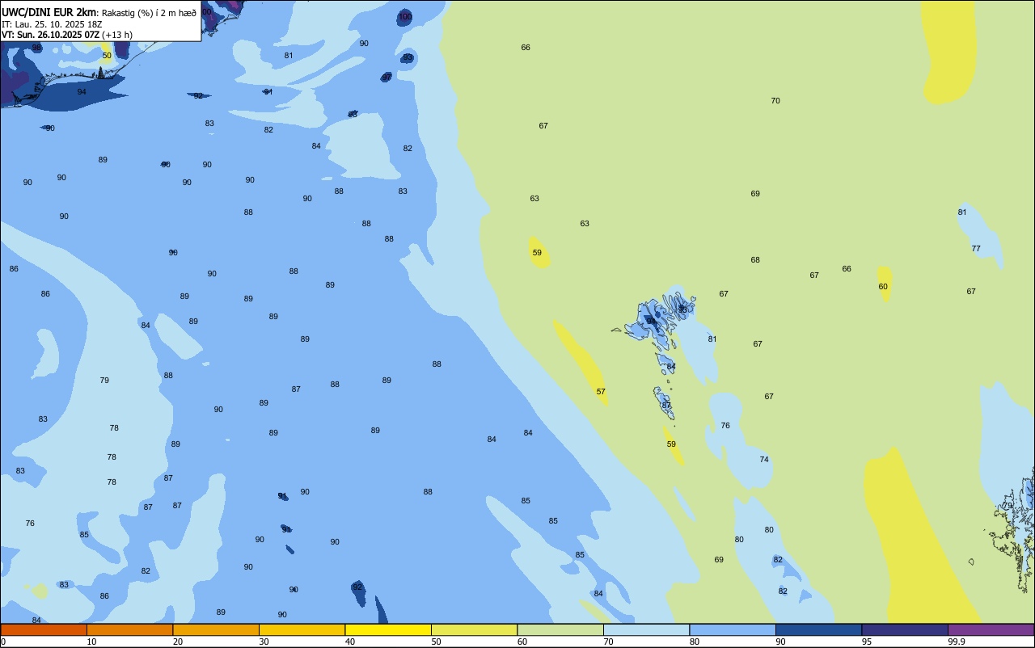Click the humidity value '68' on the map

pyautogui.click(x=755, y=260)
